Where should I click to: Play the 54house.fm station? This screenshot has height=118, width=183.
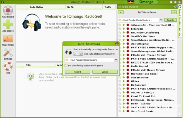pos(124,25)
